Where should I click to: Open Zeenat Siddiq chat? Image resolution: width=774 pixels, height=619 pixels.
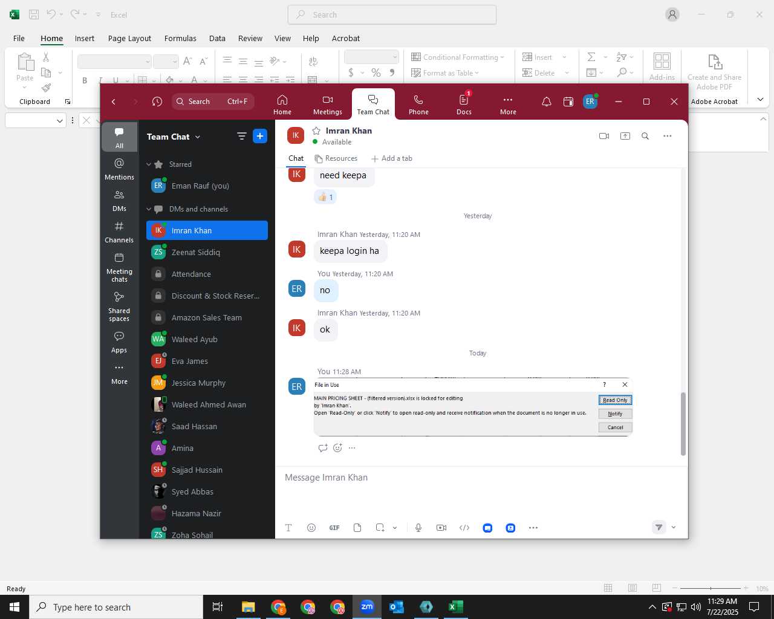point(207,252)
